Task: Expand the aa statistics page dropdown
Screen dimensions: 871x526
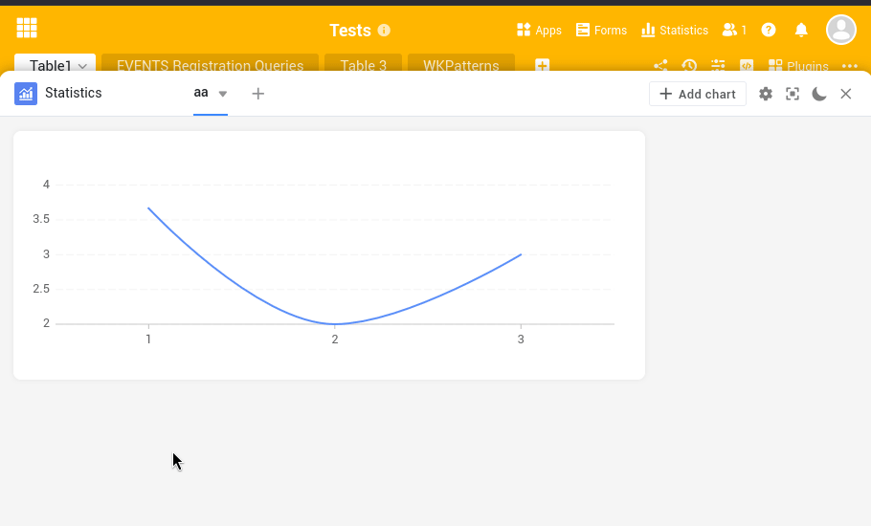Action: click(x=223, y=94)
